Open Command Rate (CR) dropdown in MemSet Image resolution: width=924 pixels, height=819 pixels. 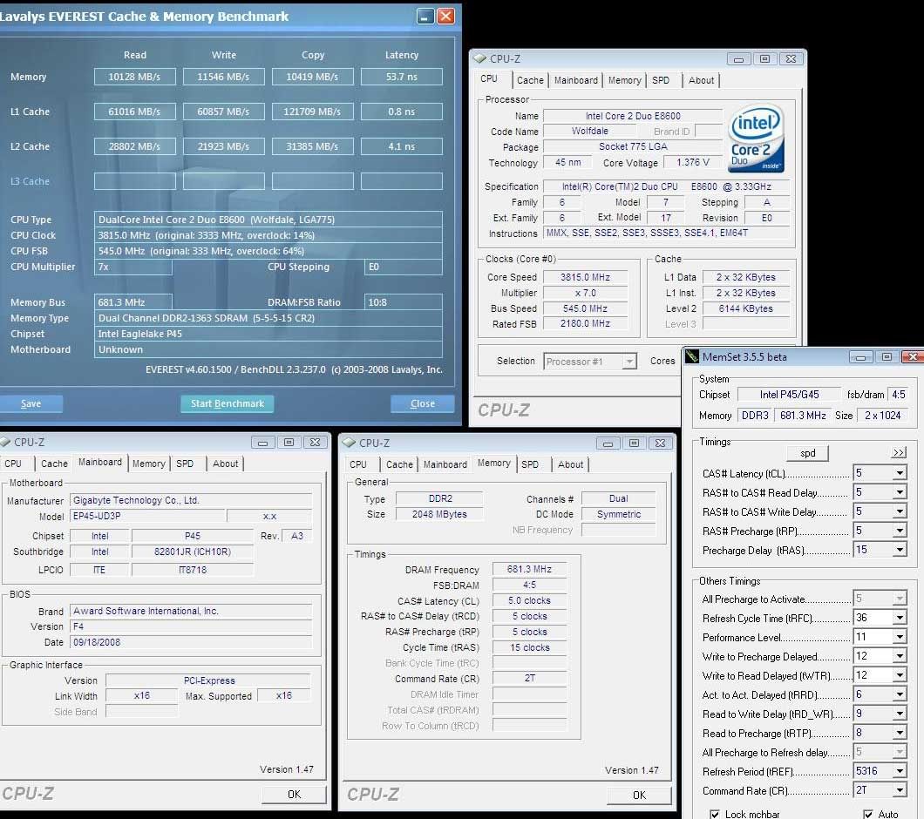[900, 791]
